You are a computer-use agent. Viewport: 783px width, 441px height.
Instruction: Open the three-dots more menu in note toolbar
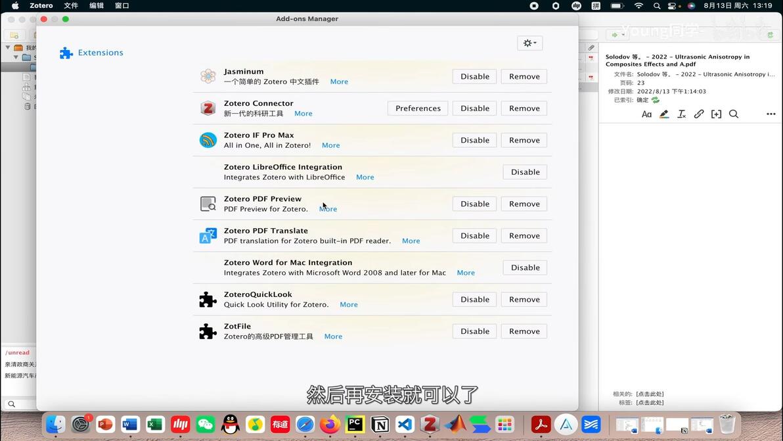(x=771, y=114)
